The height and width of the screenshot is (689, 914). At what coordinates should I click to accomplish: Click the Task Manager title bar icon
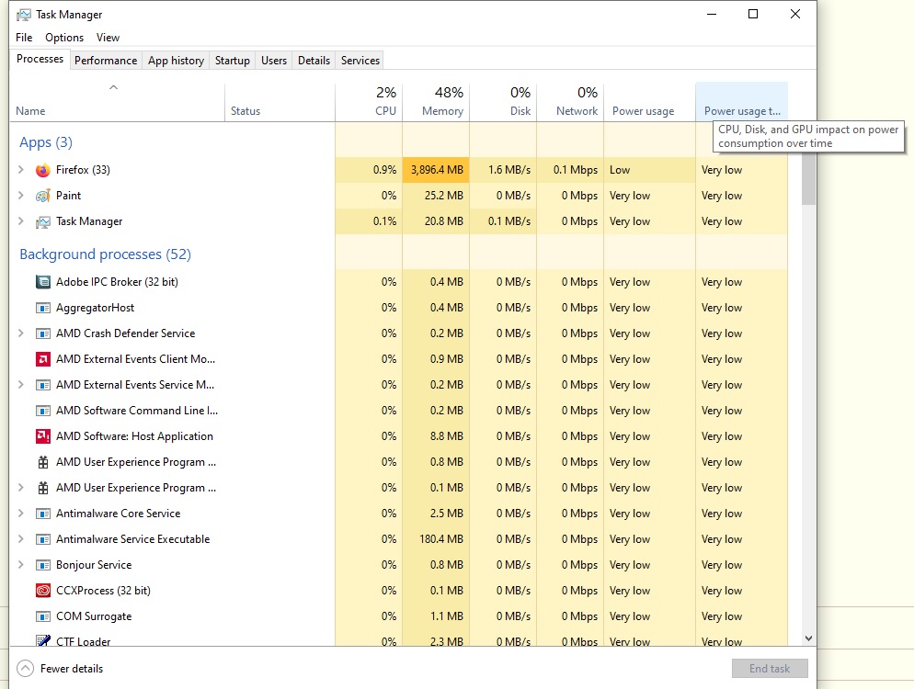pyautogui.click(x=24, y=15)
